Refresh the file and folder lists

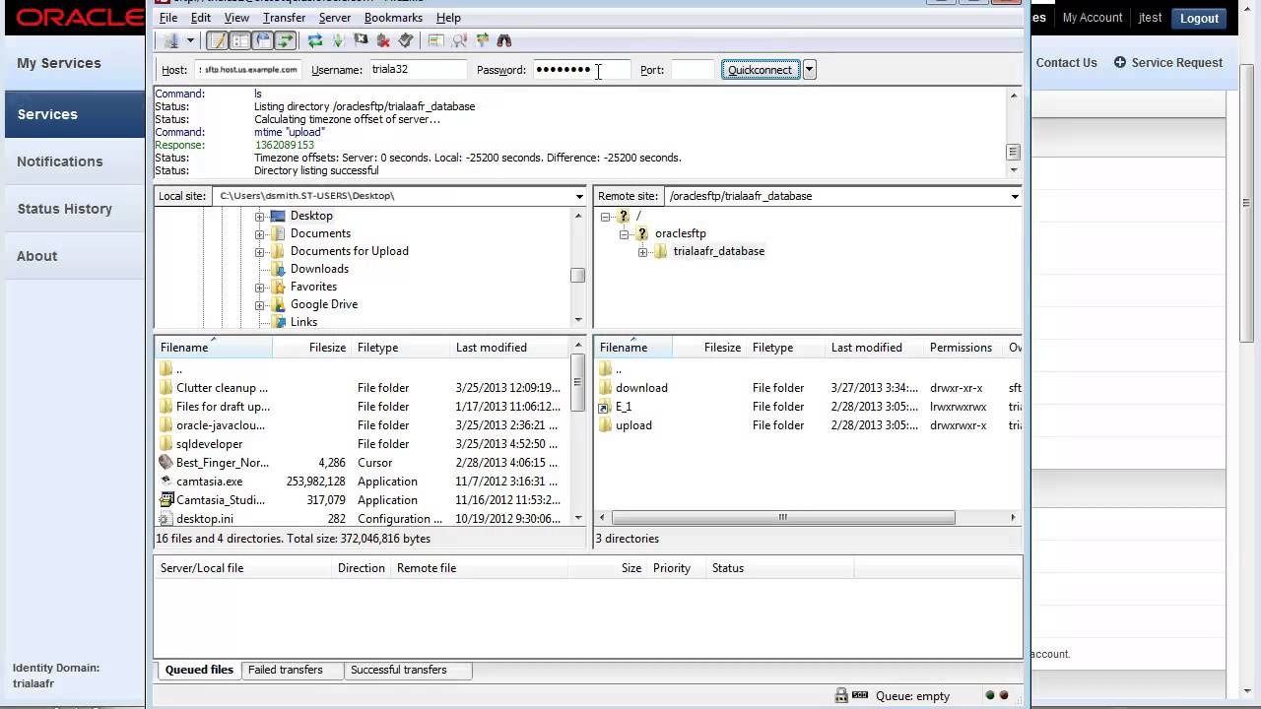tap(315, 40)
